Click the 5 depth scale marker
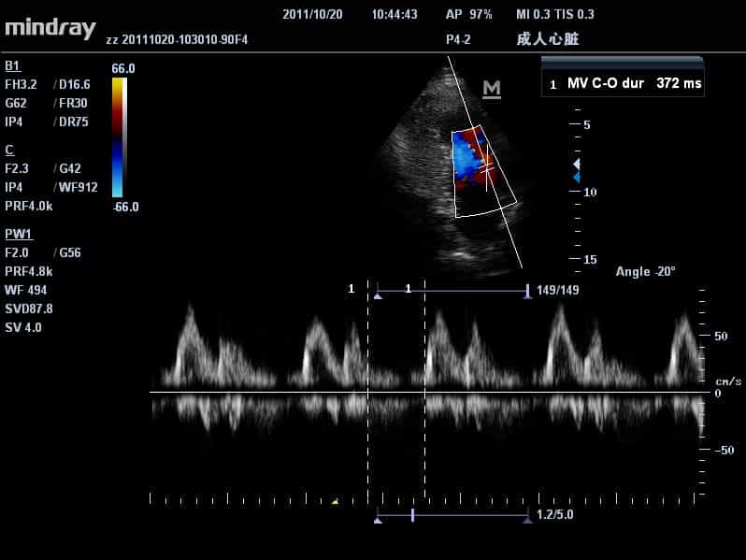746x560 pixels. pos(587,124)
